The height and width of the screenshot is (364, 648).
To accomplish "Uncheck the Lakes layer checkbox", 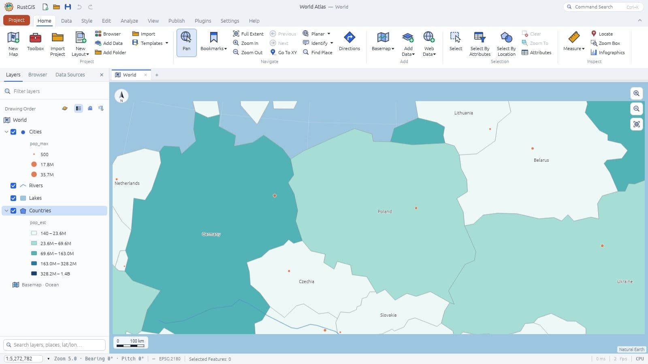I will click(13, 198).
